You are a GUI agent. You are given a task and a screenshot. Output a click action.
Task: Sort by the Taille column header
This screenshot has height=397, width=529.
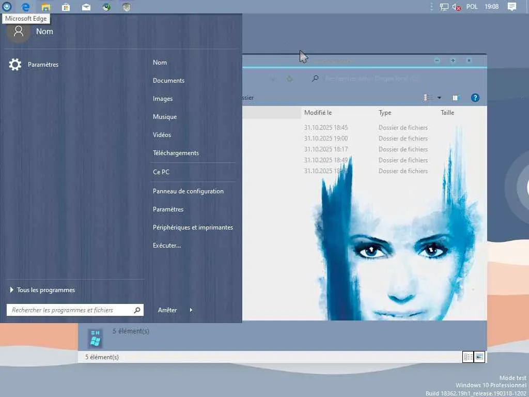(447, 113)
